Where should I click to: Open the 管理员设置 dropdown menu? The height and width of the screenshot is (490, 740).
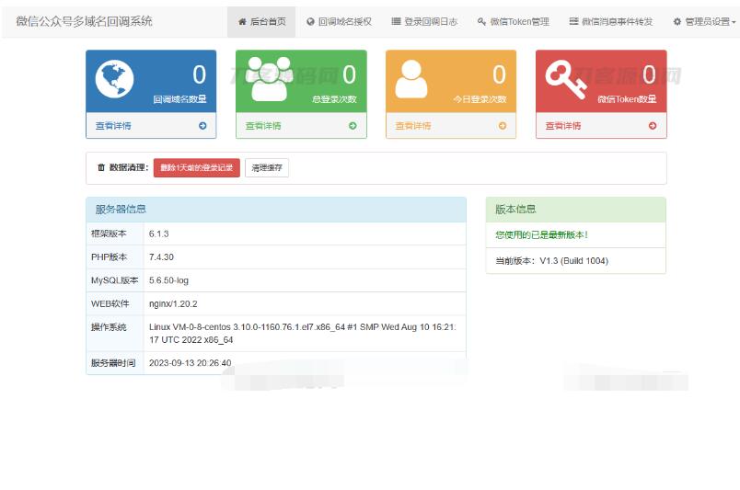(x=704, y=21)
